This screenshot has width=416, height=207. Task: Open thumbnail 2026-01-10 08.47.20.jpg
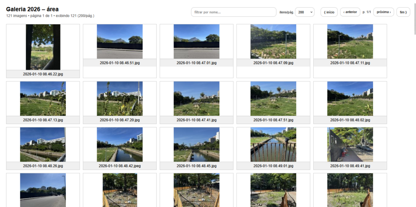pos(119,99)
